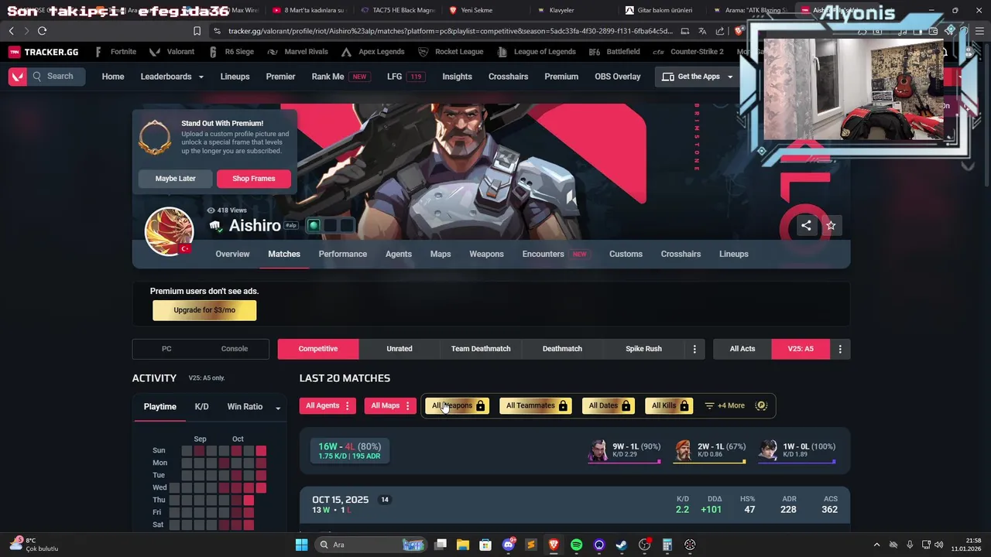This screenshot has width=991, height=557.
Task: Show K/D activity tab
Action: (201, 407)
